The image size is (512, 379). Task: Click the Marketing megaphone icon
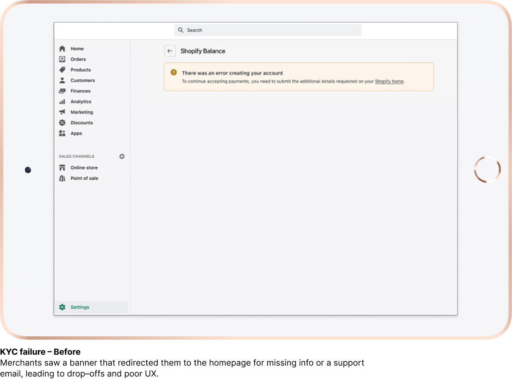(x=62, y=112)
